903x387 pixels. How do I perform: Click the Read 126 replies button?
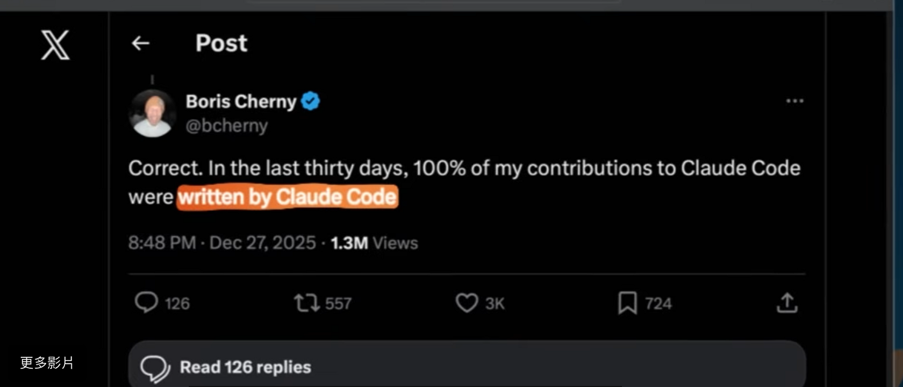[245, 367]
